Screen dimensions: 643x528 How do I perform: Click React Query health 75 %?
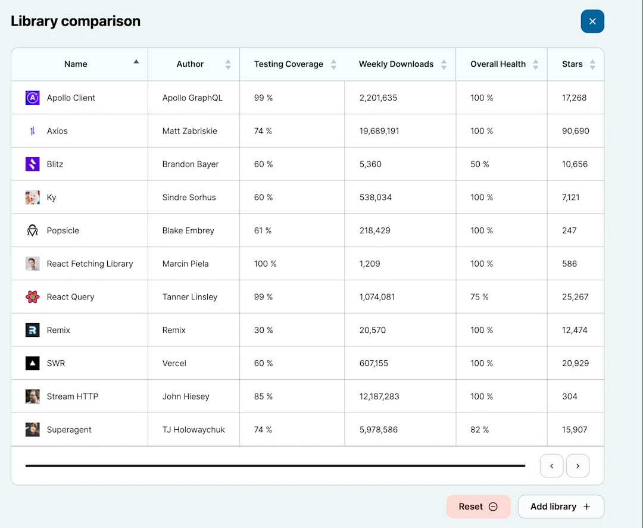point(479,297)
